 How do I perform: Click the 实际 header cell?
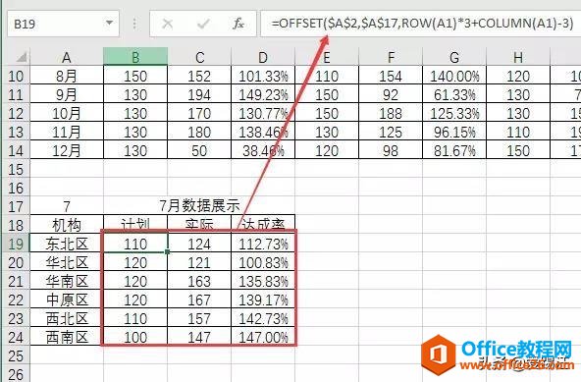click(199, 224)
